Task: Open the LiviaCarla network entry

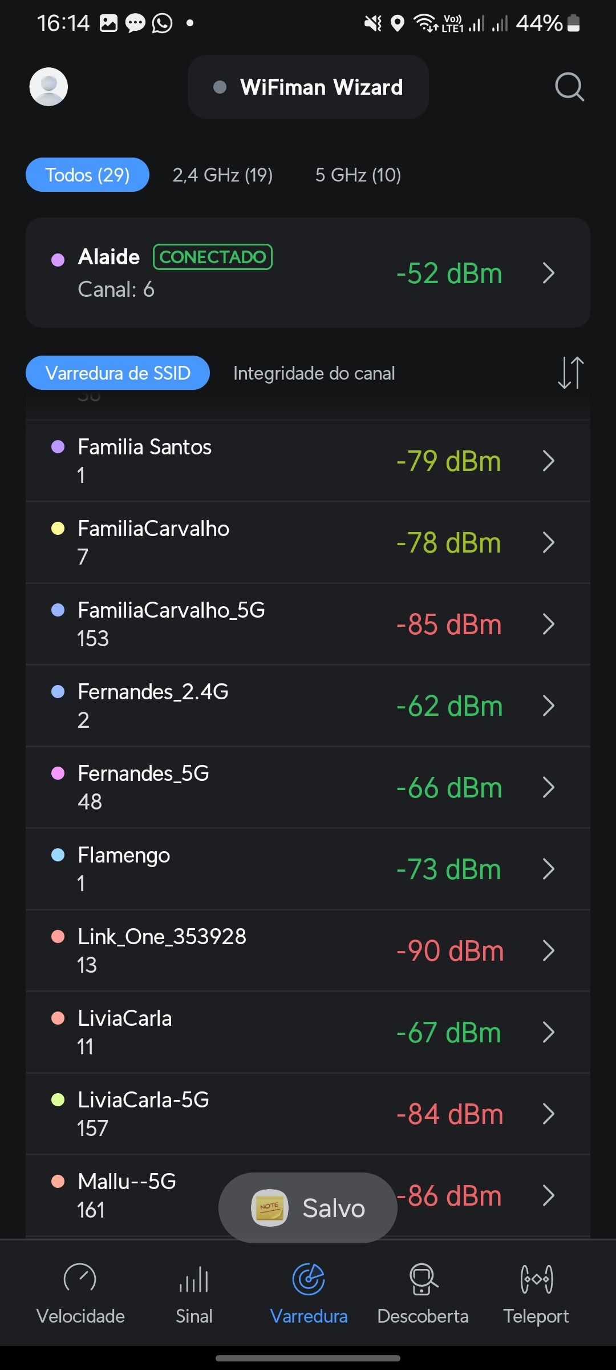Action: tap(228, 1032)
